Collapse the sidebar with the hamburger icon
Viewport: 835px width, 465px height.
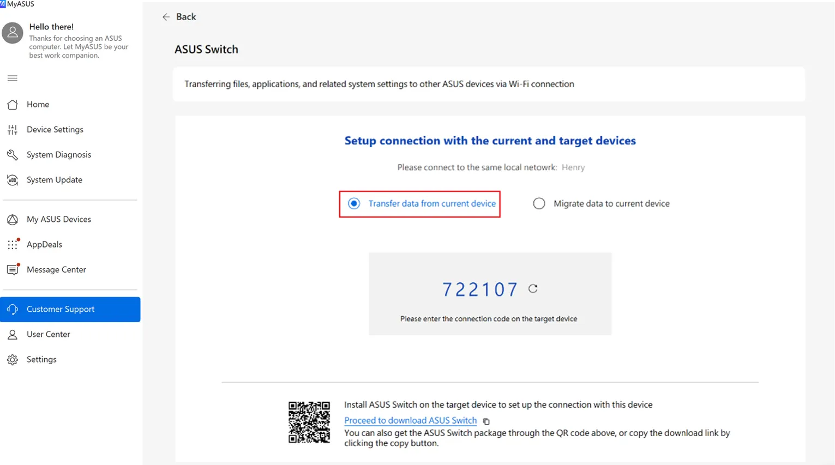click(x=12, y=78)
